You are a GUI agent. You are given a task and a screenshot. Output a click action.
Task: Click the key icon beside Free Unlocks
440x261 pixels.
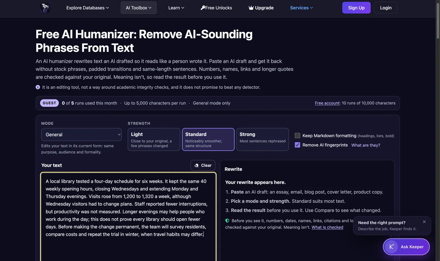203,8
